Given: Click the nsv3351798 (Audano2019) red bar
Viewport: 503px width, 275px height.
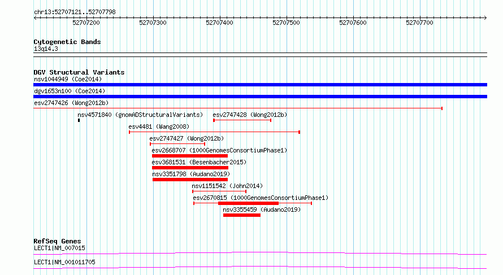Looking at the screenshot, I should pyautogui.click(x=190, y=180).
